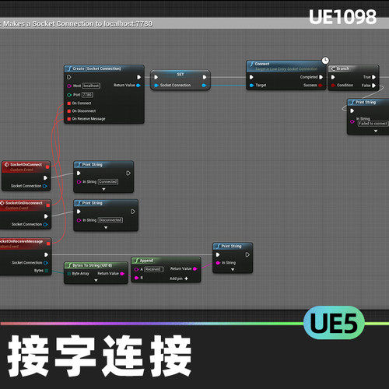Screen dimensions: 389x389
Task: Click exec output pin of Connected Print String
Action: click(x=128, y=173)
